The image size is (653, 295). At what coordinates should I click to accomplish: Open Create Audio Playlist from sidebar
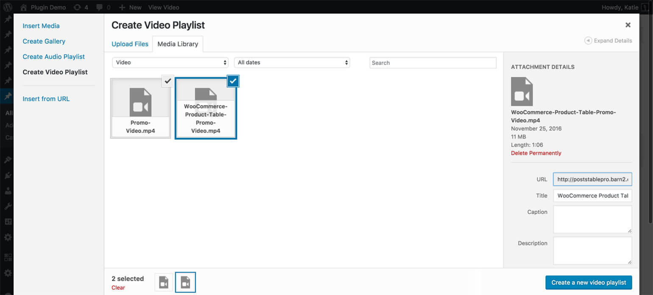click(x=53, y=57)
